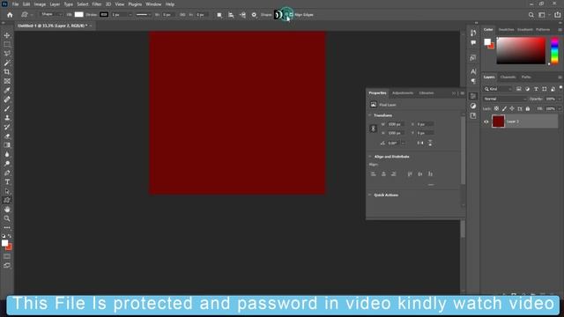Open the Normal blend mode dropdown
The image size is (564, 317).
pyautogui.click(x=505, y=99)
